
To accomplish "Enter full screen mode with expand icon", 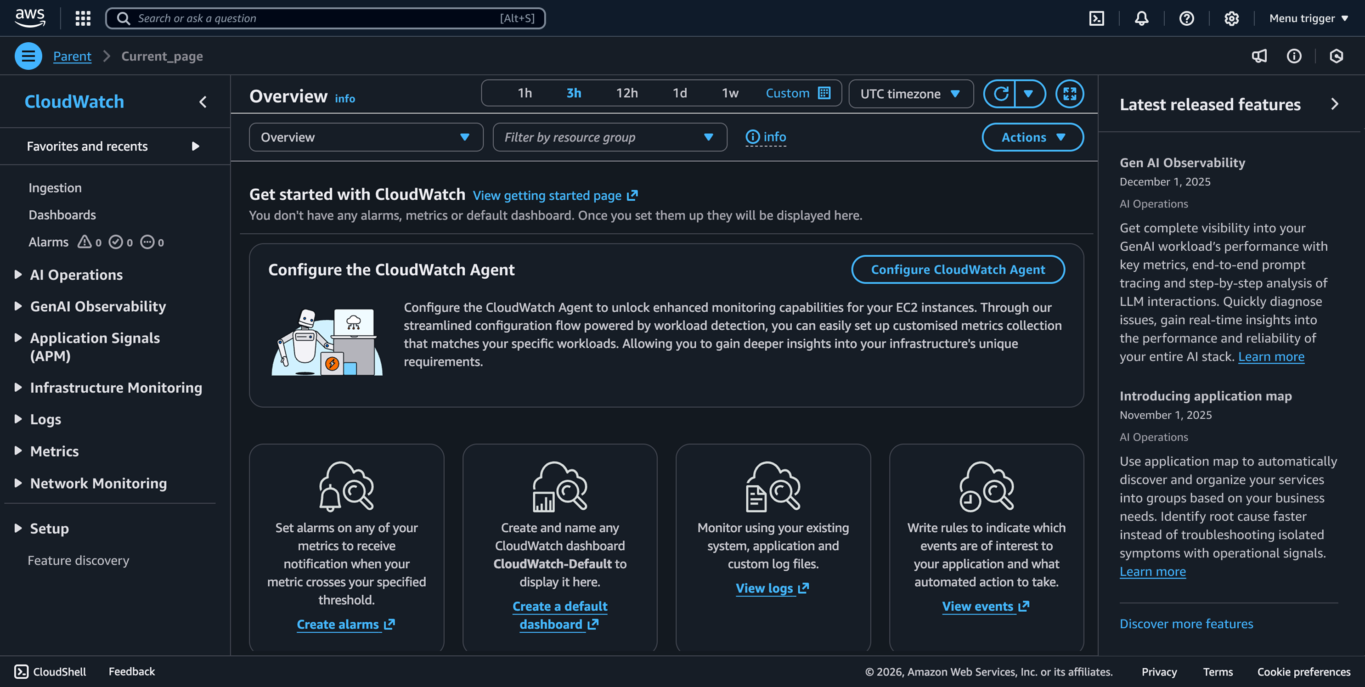I will click(1069, 94).
